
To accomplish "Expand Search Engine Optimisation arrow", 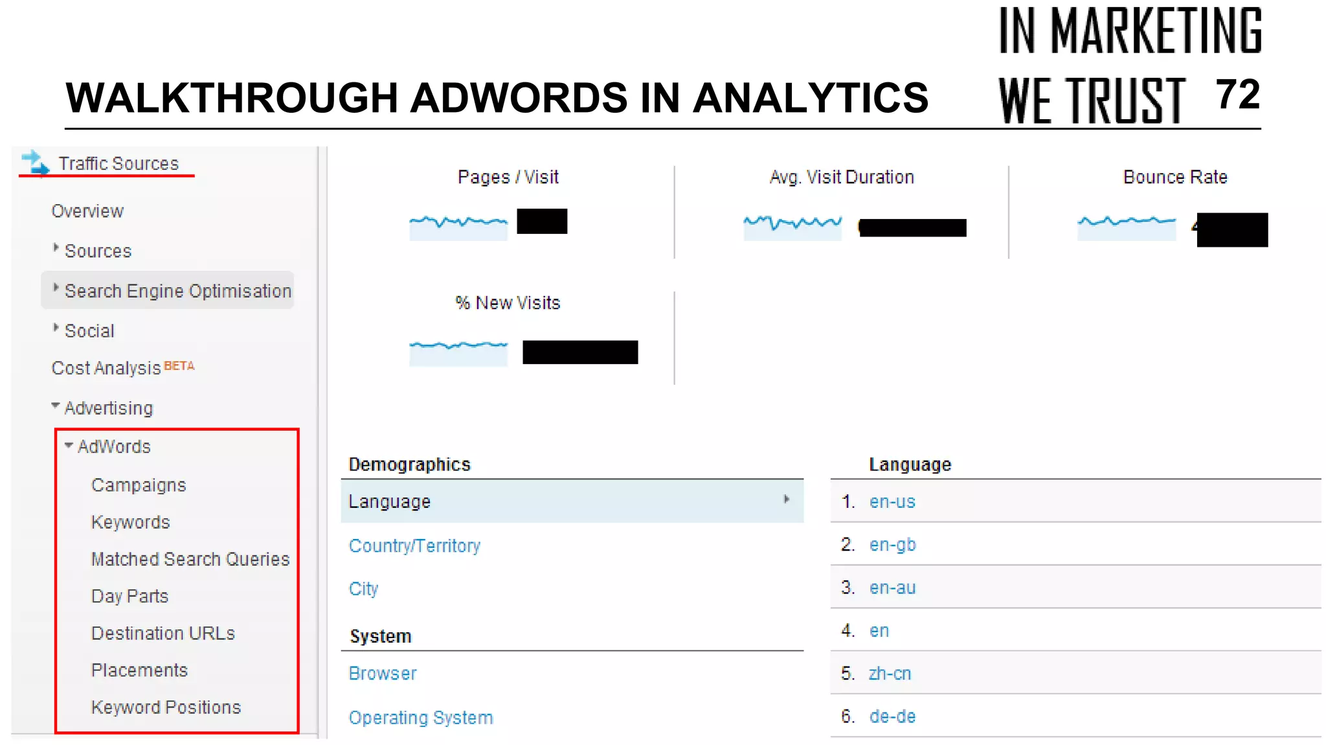I will pyautogui.click(x=56, y=288).
